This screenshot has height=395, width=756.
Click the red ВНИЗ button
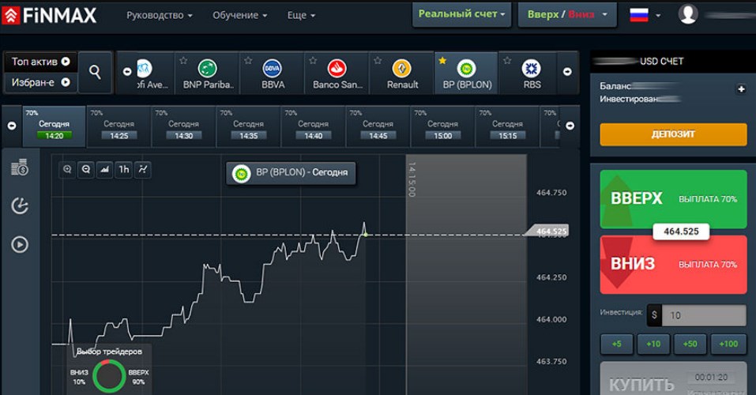click(x=672, y=264)
